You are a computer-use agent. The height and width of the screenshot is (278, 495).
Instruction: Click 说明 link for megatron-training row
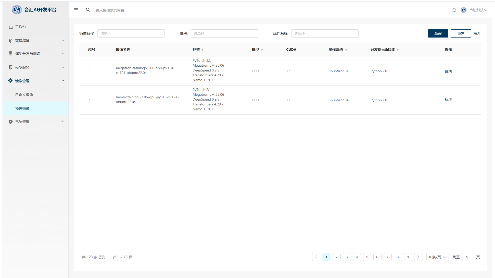click(448, 71)
